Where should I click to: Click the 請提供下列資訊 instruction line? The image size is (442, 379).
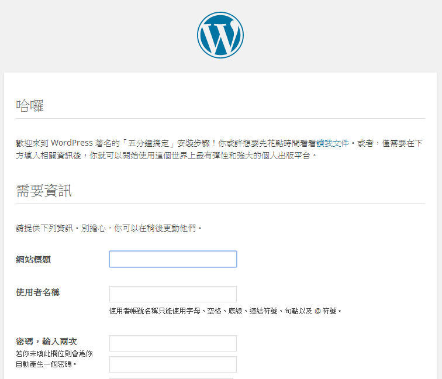(x=109, y=228)
